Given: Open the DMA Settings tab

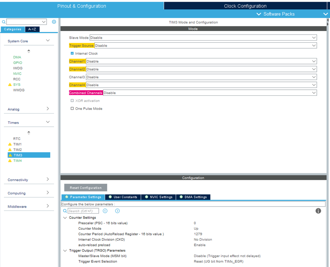Looking at the screenshot, I should [x=193, y=197].
